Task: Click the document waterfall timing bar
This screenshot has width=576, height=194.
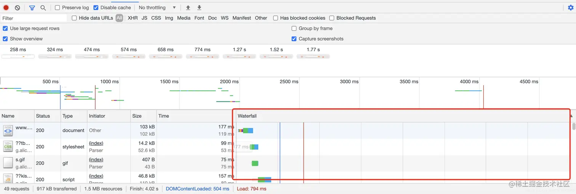Action: pos(246,131)
